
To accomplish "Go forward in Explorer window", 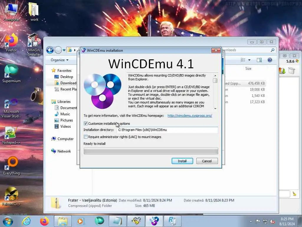I will pyautogui.click(x=58, y=50).
